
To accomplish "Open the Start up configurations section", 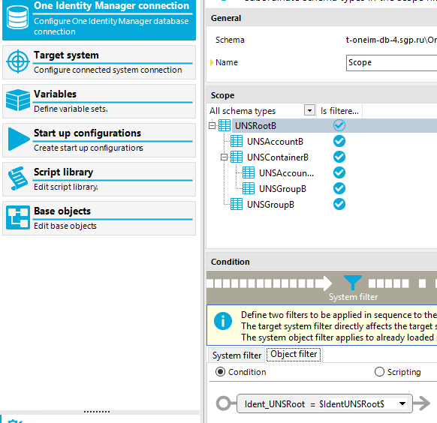I will 99,140.
